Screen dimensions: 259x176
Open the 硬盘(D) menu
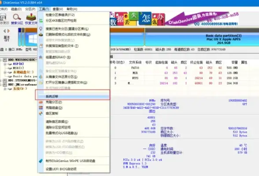[x=16, y=9]
